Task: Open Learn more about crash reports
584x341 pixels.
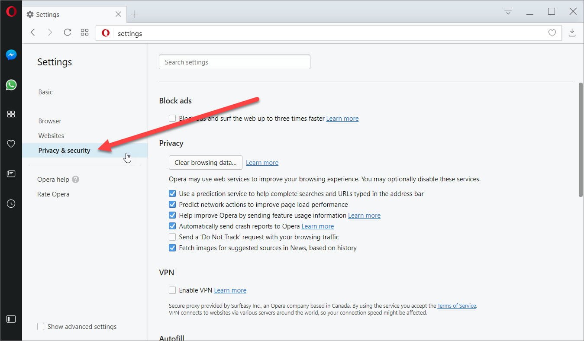Action: click(x=318, y=226)
